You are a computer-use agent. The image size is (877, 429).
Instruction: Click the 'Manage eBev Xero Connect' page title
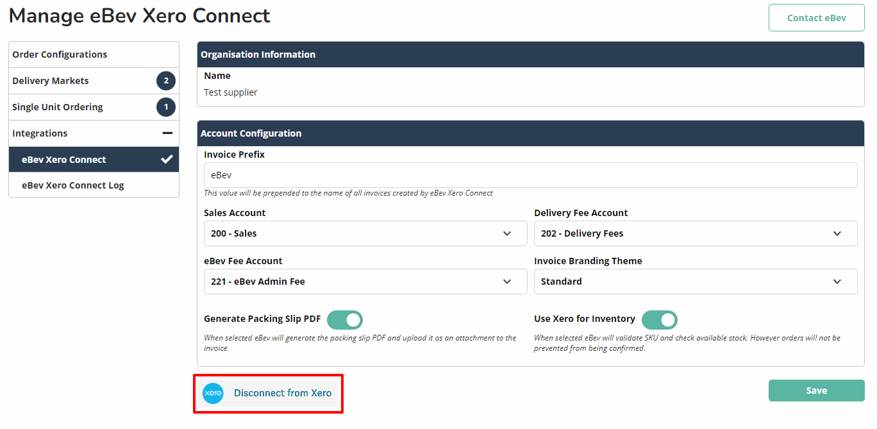coord(140,16)
